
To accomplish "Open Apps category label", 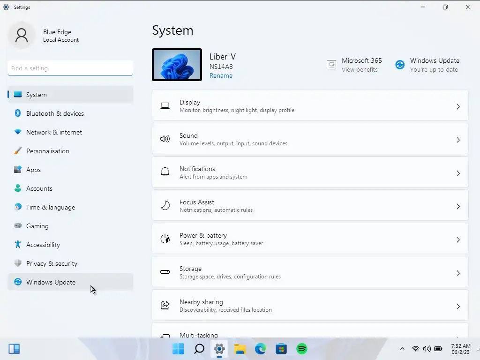I will [x=33, y=170].
